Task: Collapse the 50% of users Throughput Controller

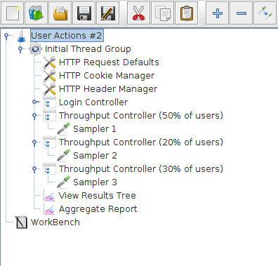Action: pos(34,116)
